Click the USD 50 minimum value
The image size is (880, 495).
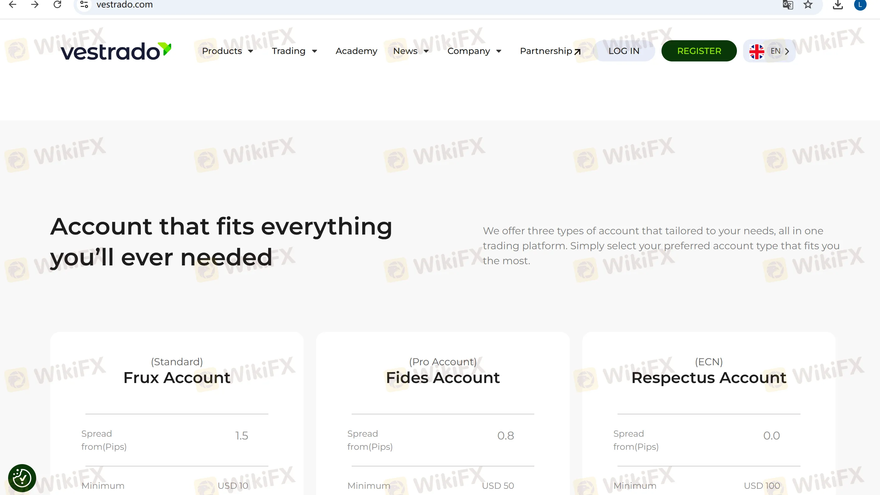coord(498,486)
